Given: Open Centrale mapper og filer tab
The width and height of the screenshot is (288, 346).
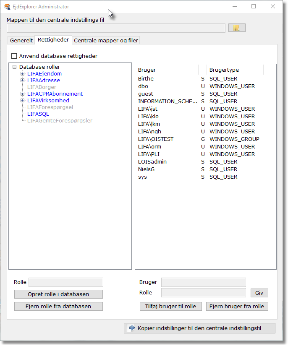Looking at the screenshot, I should 106,40.
